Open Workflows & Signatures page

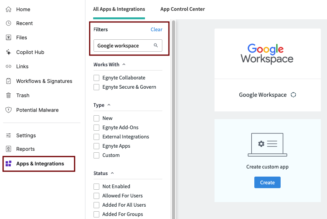click(44, 81)
